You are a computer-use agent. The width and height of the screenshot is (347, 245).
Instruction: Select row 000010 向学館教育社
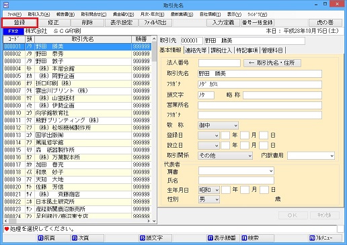tap(77, 113)
